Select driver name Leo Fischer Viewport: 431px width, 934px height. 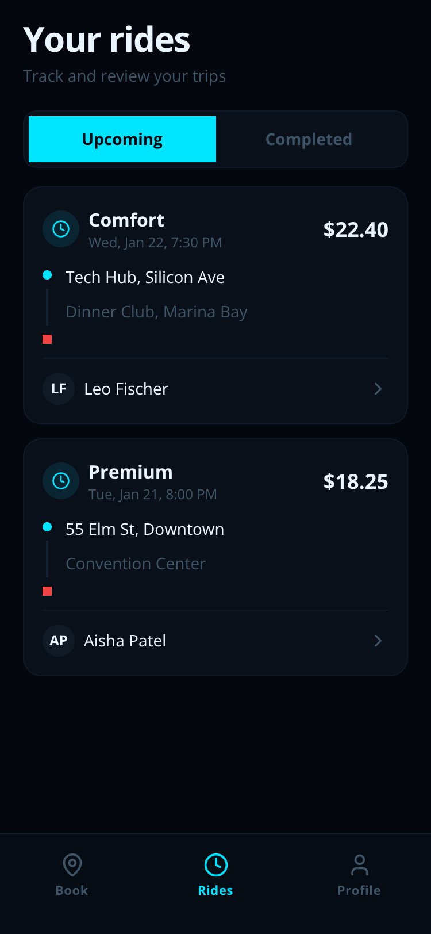pos(126,389)
